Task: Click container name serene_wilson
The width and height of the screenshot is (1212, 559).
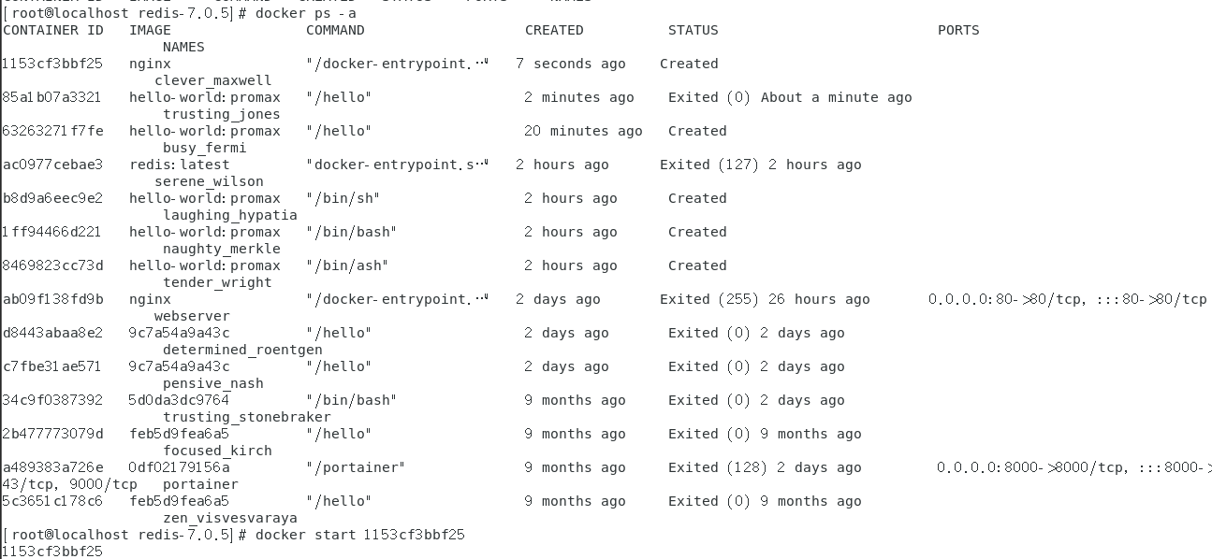Action: (209, 181)
